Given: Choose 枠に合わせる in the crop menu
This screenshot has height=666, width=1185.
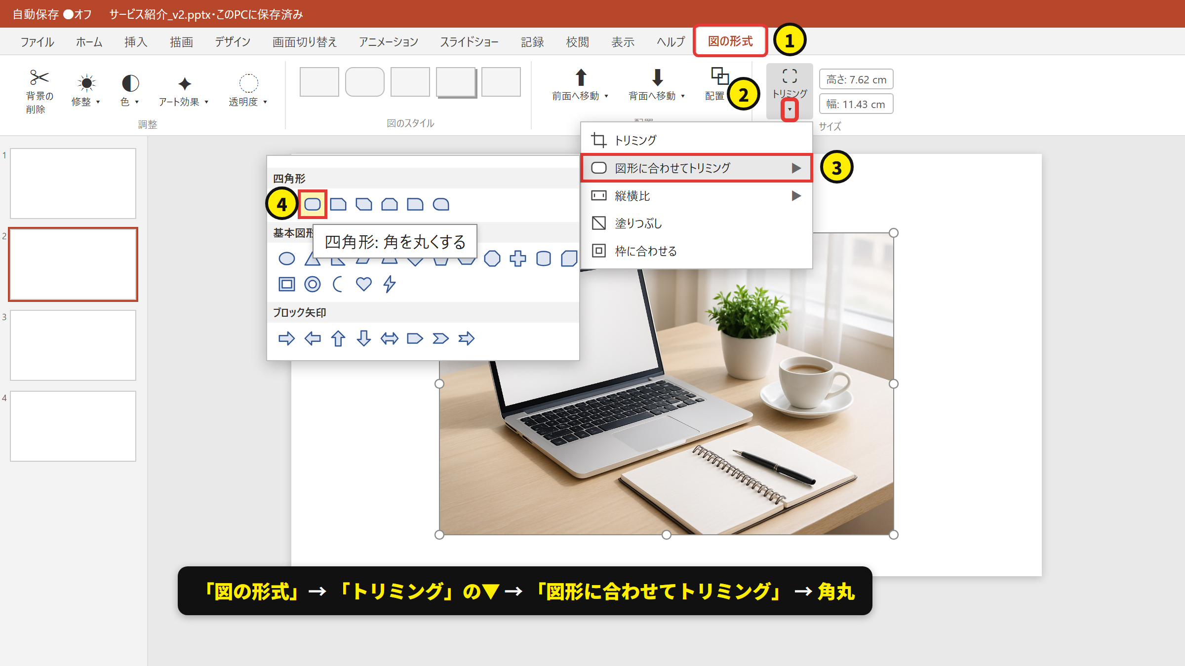Looking at the screenshot, I should (x=696, y=251).
